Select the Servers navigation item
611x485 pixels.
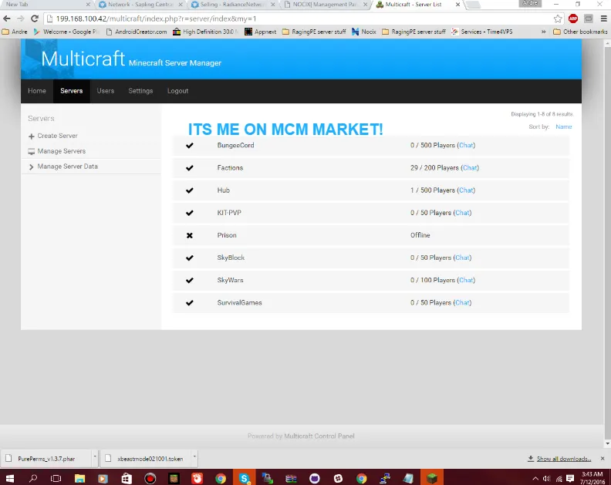point(71,91)
